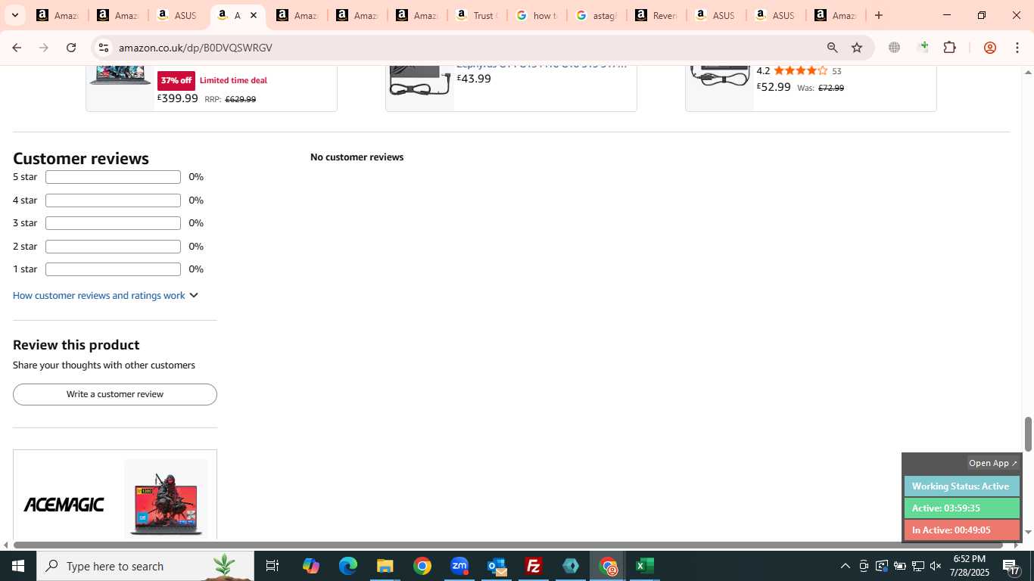Click the '37% off' deal badge
The width and height of the screenshot is (1034, 581).
pyautogui.click(x=176, y=80)
